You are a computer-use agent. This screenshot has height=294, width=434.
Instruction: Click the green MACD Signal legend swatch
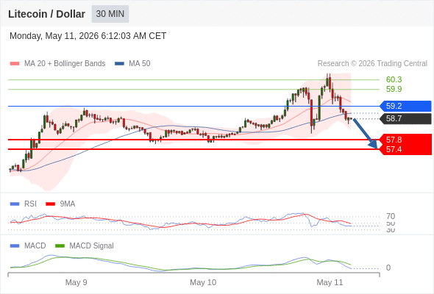pyautogui.click(x=60, y=246)
